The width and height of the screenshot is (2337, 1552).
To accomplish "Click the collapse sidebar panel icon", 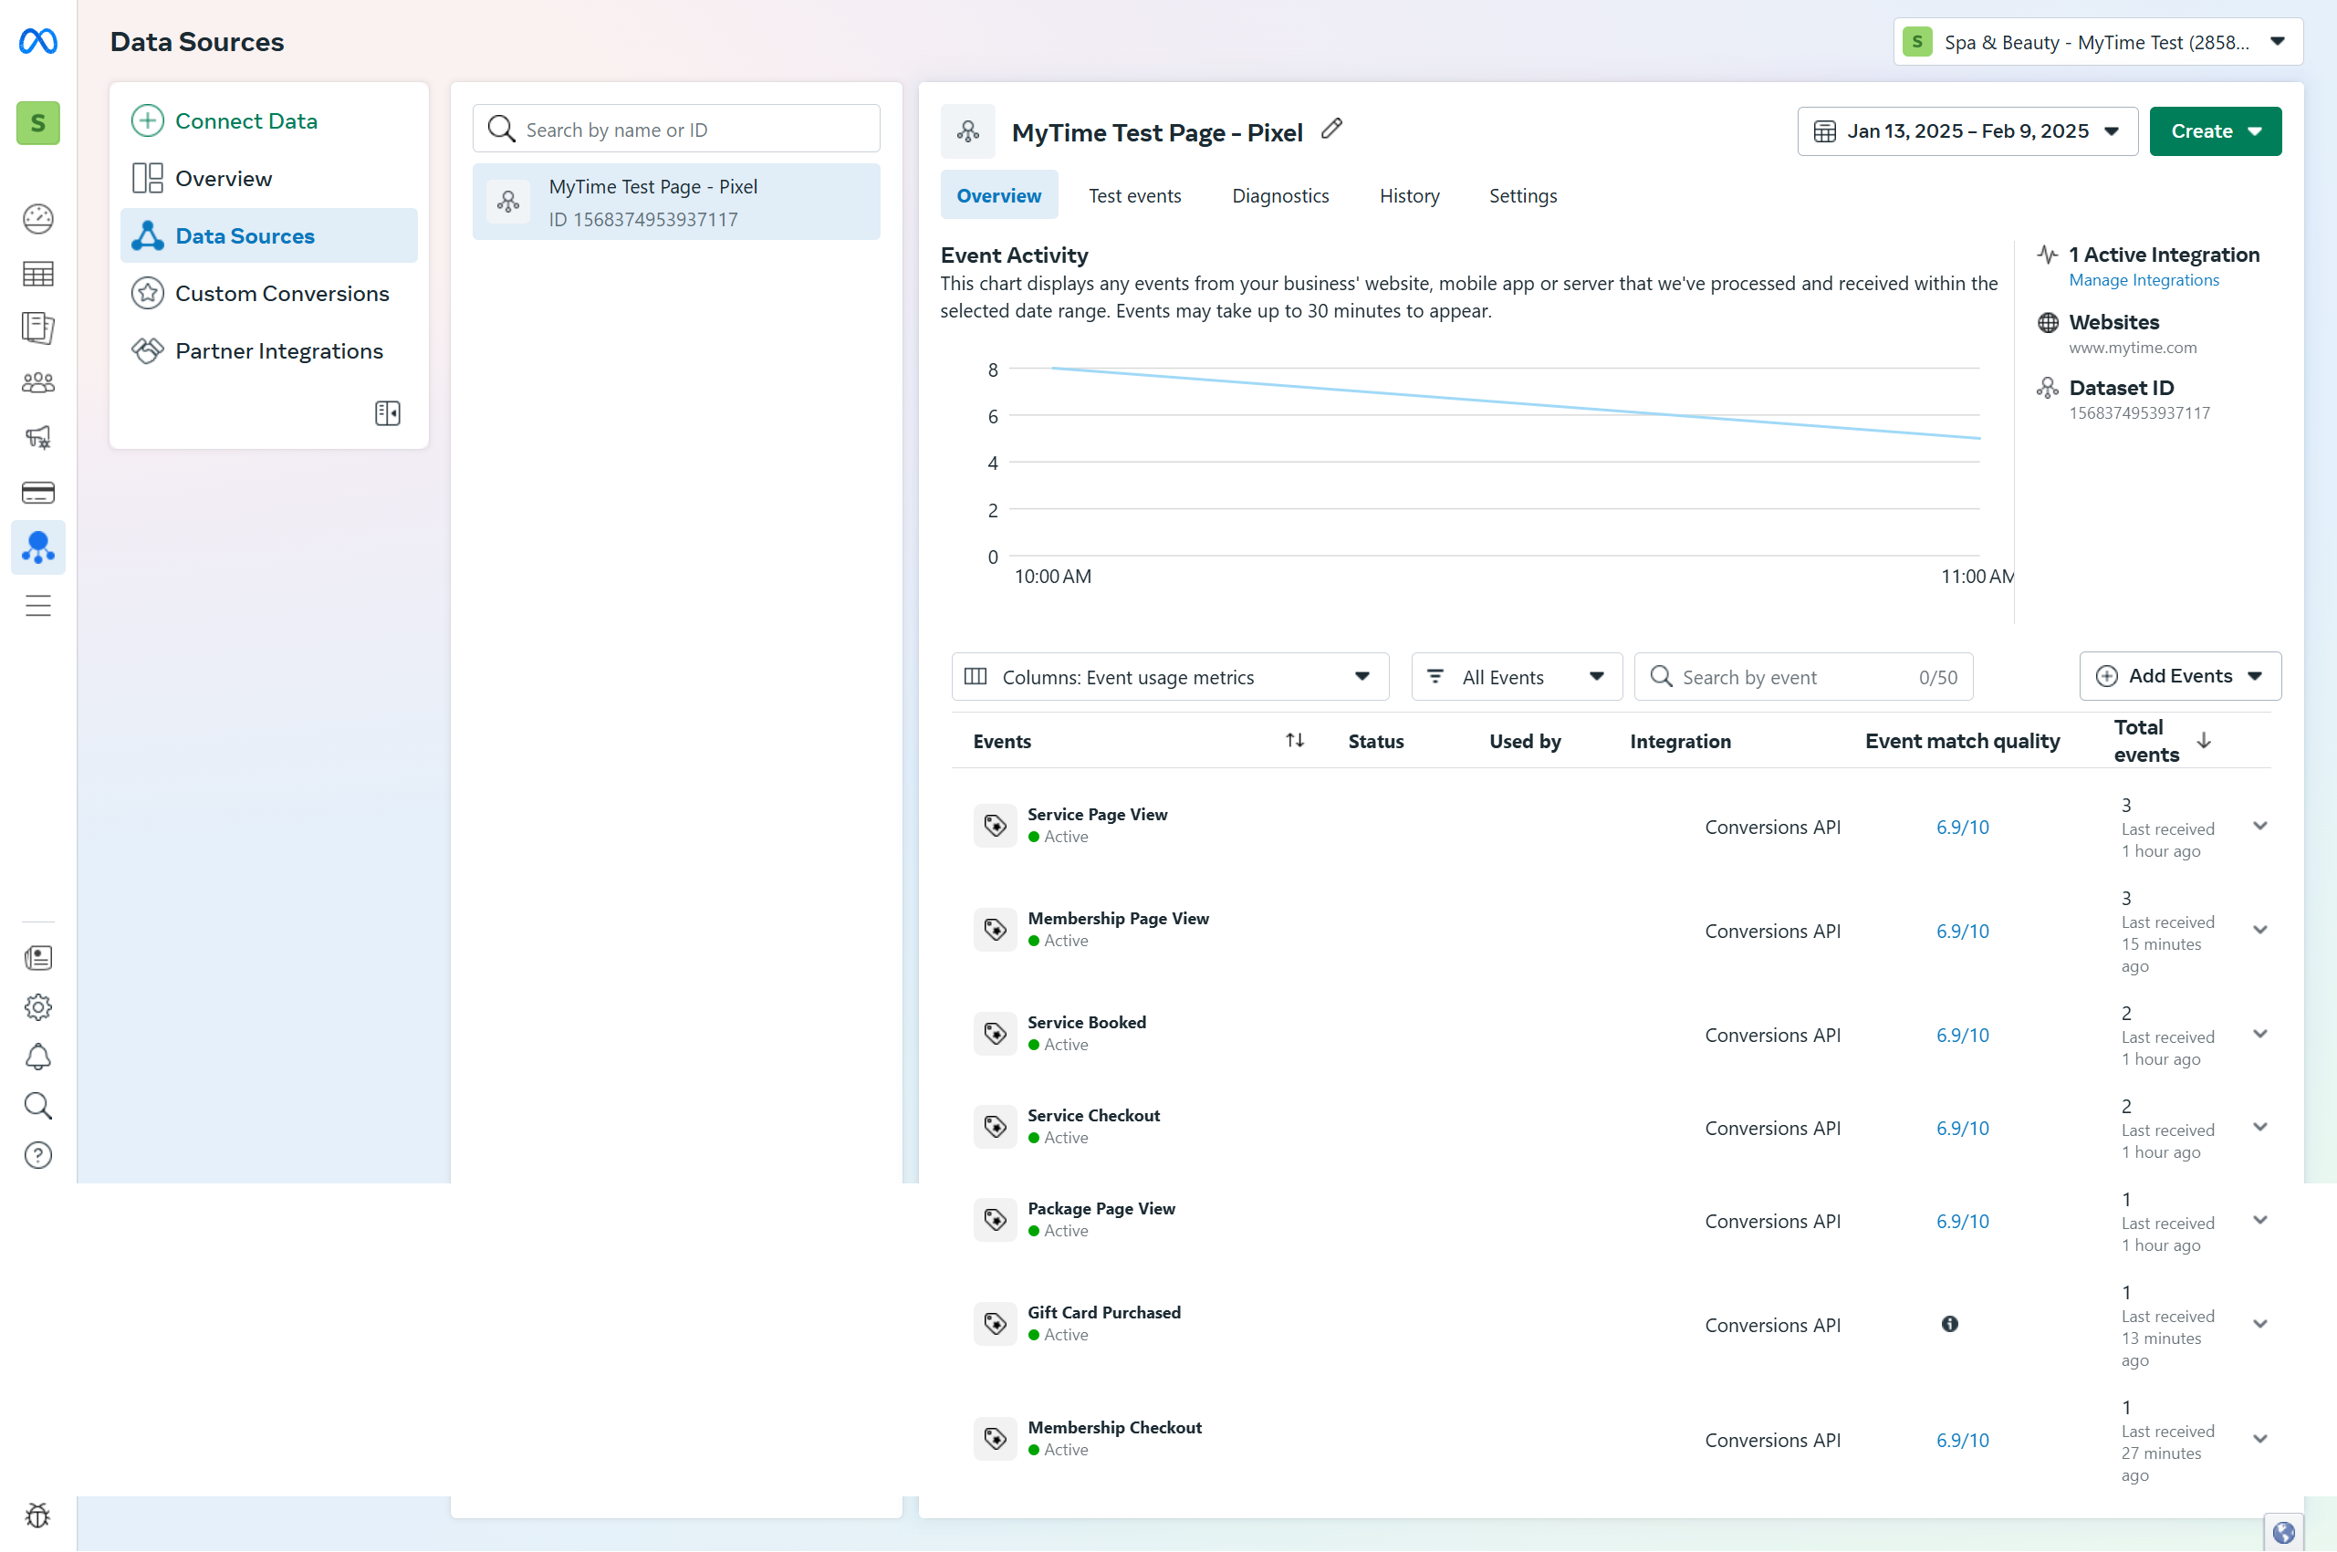I will tap(387, 412).
